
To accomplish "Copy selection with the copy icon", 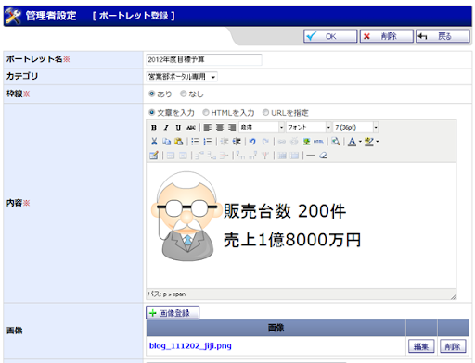I will click(166, 142).
